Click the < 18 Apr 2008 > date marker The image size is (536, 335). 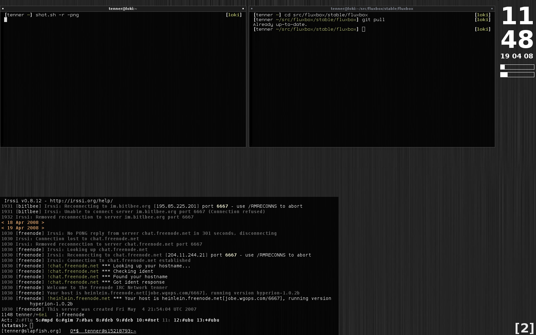click(23, 223)
